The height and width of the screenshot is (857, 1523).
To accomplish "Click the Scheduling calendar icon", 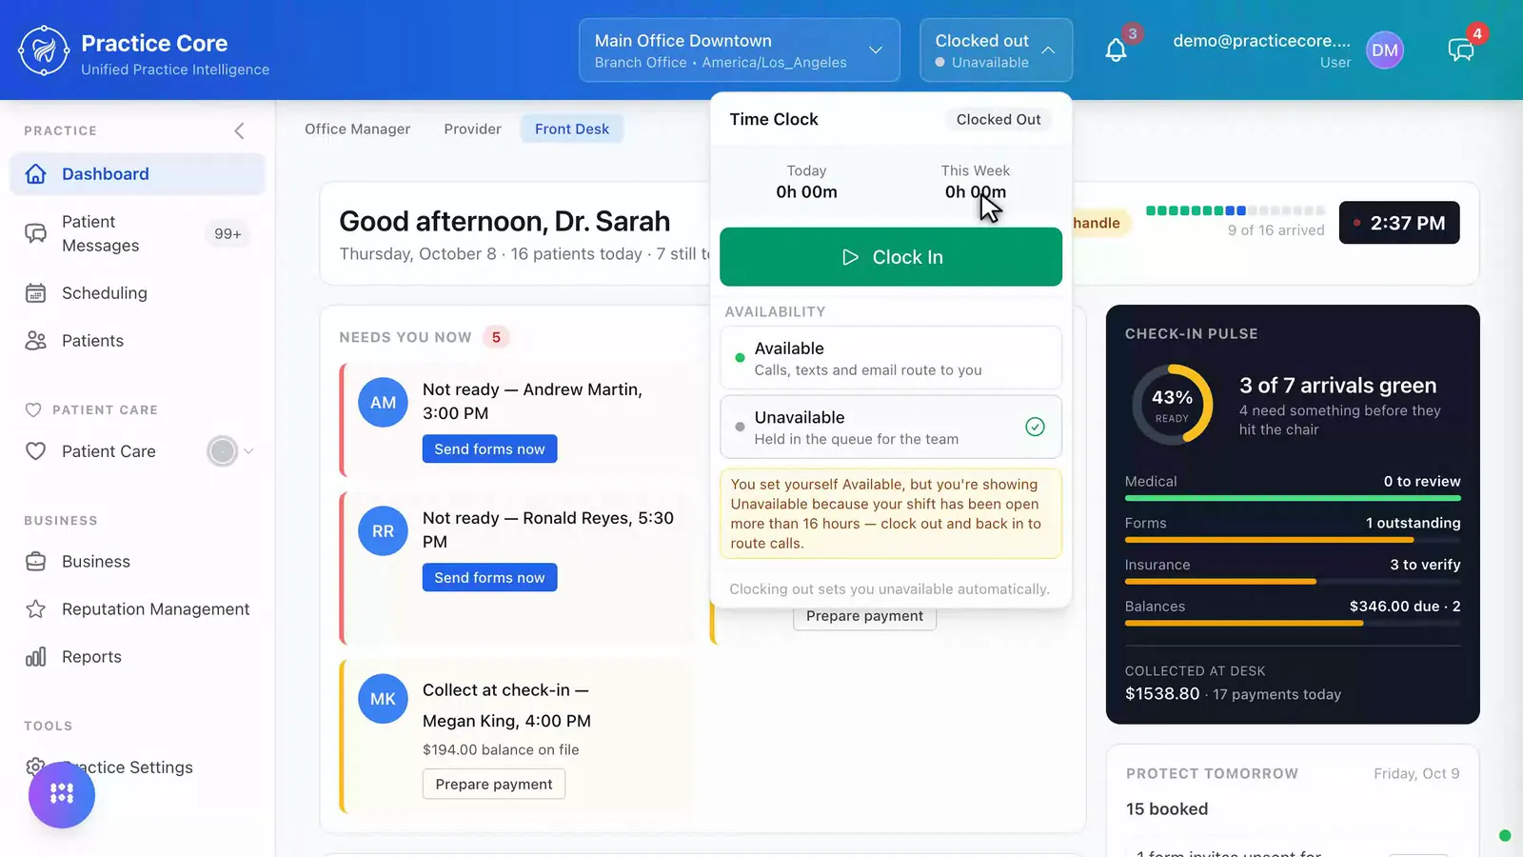I will pos(36,293).
